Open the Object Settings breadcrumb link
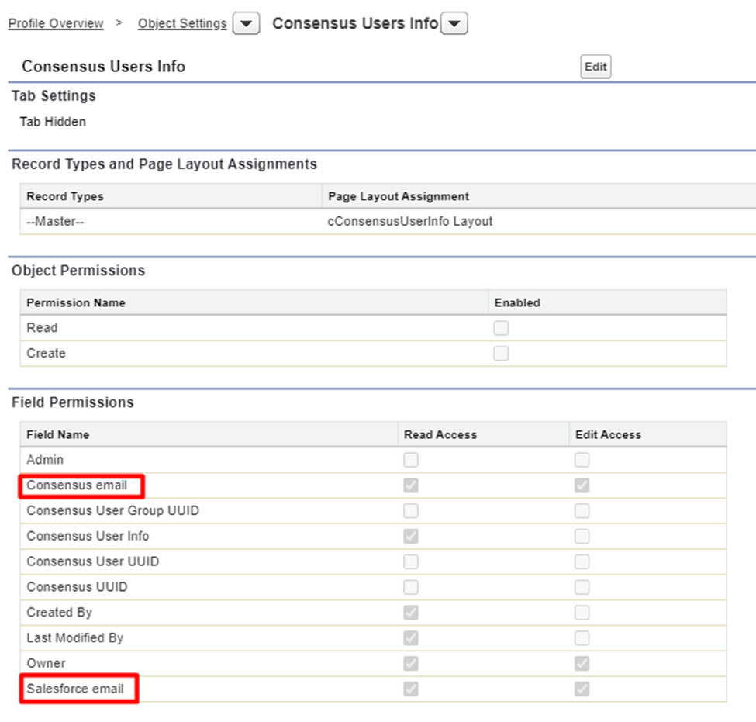The height and width of the screenshot is (722, 756). coord(182,23)
